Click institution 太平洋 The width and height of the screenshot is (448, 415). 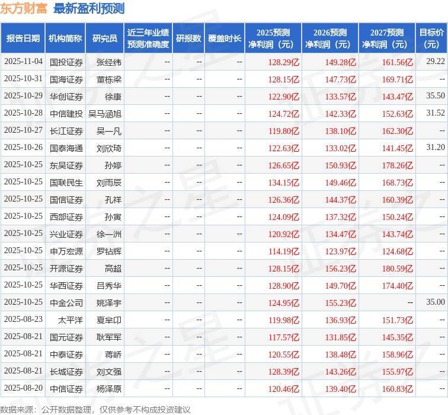coord(71,320)
